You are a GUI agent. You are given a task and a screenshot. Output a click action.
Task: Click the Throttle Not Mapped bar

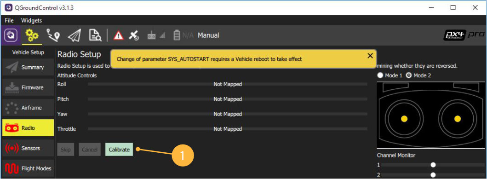(228, 129)
